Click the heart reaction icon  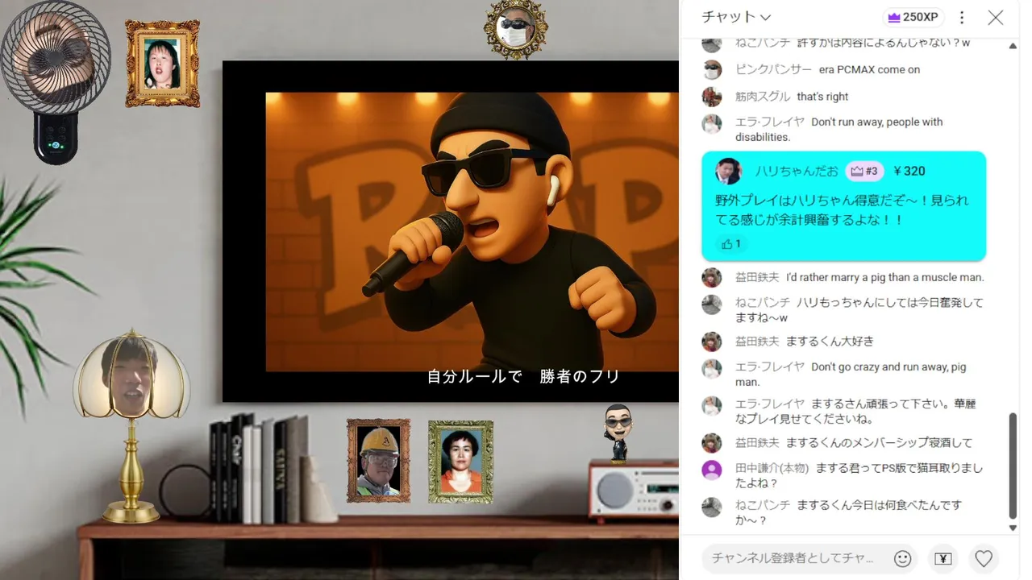tap(984, 558)
